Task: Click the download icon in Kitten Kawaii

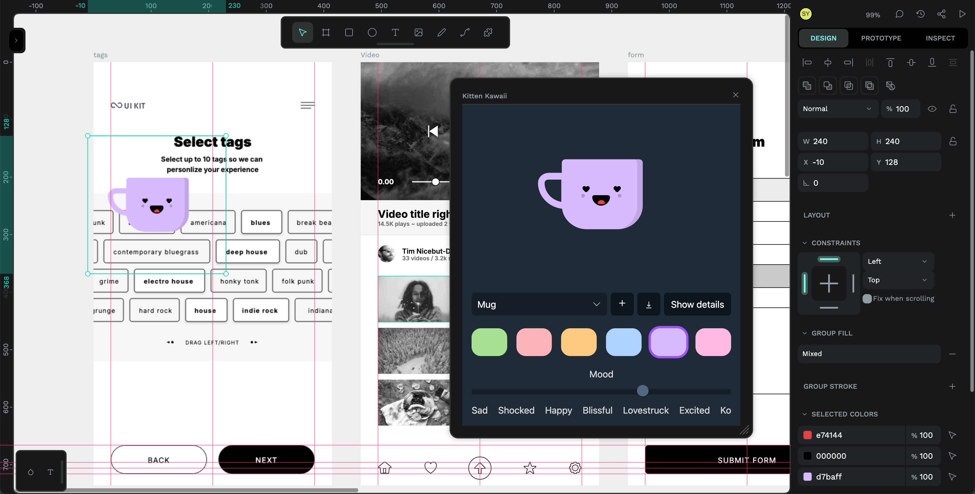Action: click(x=648, y=304)
